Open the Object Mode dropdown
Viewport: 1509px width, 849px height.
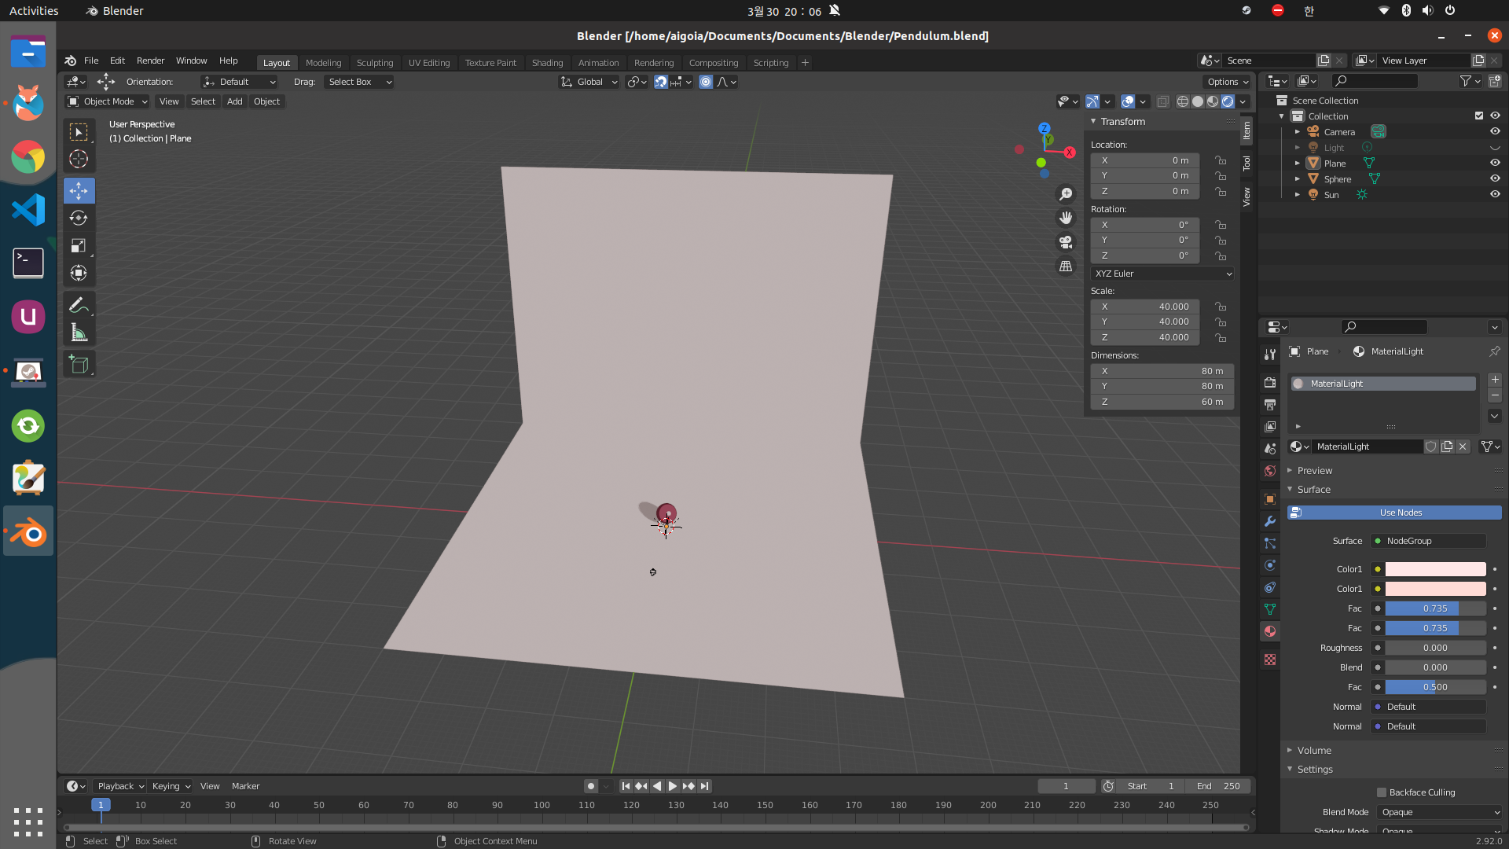[x=107, y=101]
